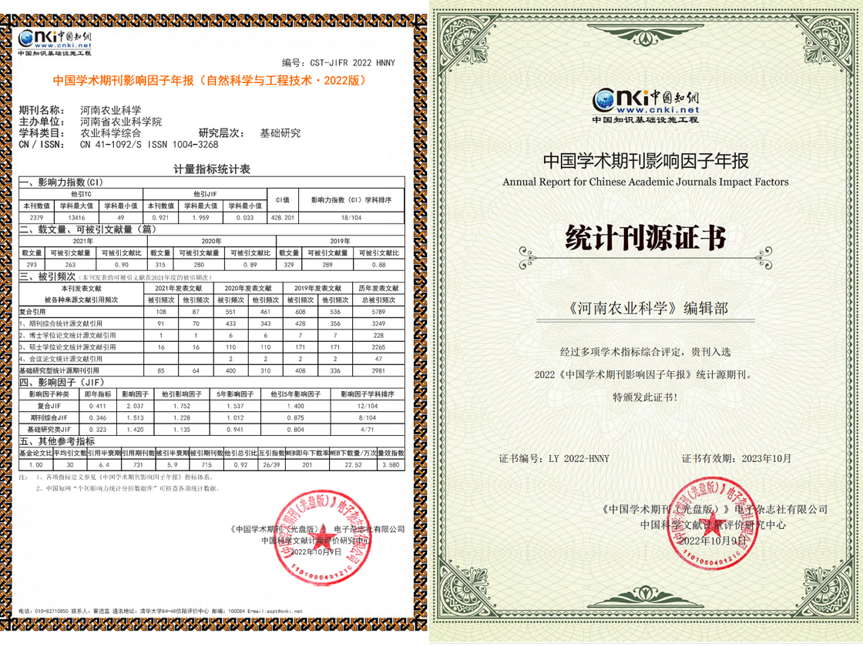
Task: Click the line 经过多项学术指标综合评定，贵刊入选
Action: click(x=646, y=352)
